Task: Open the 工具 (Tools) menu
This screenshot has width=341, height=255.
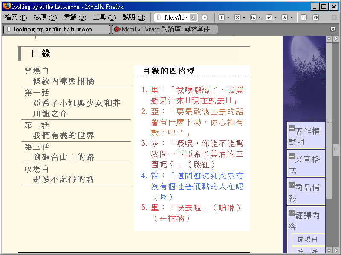Action: pyautogui.click(x=104, y=17)
